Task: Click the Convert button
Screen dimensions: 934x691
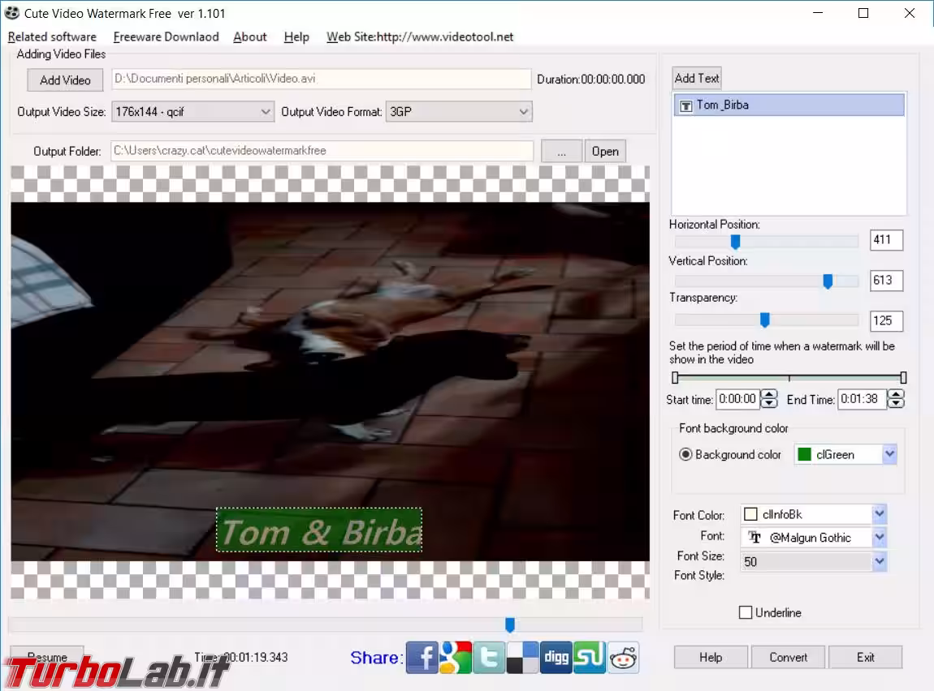Action: pos(788,657)
